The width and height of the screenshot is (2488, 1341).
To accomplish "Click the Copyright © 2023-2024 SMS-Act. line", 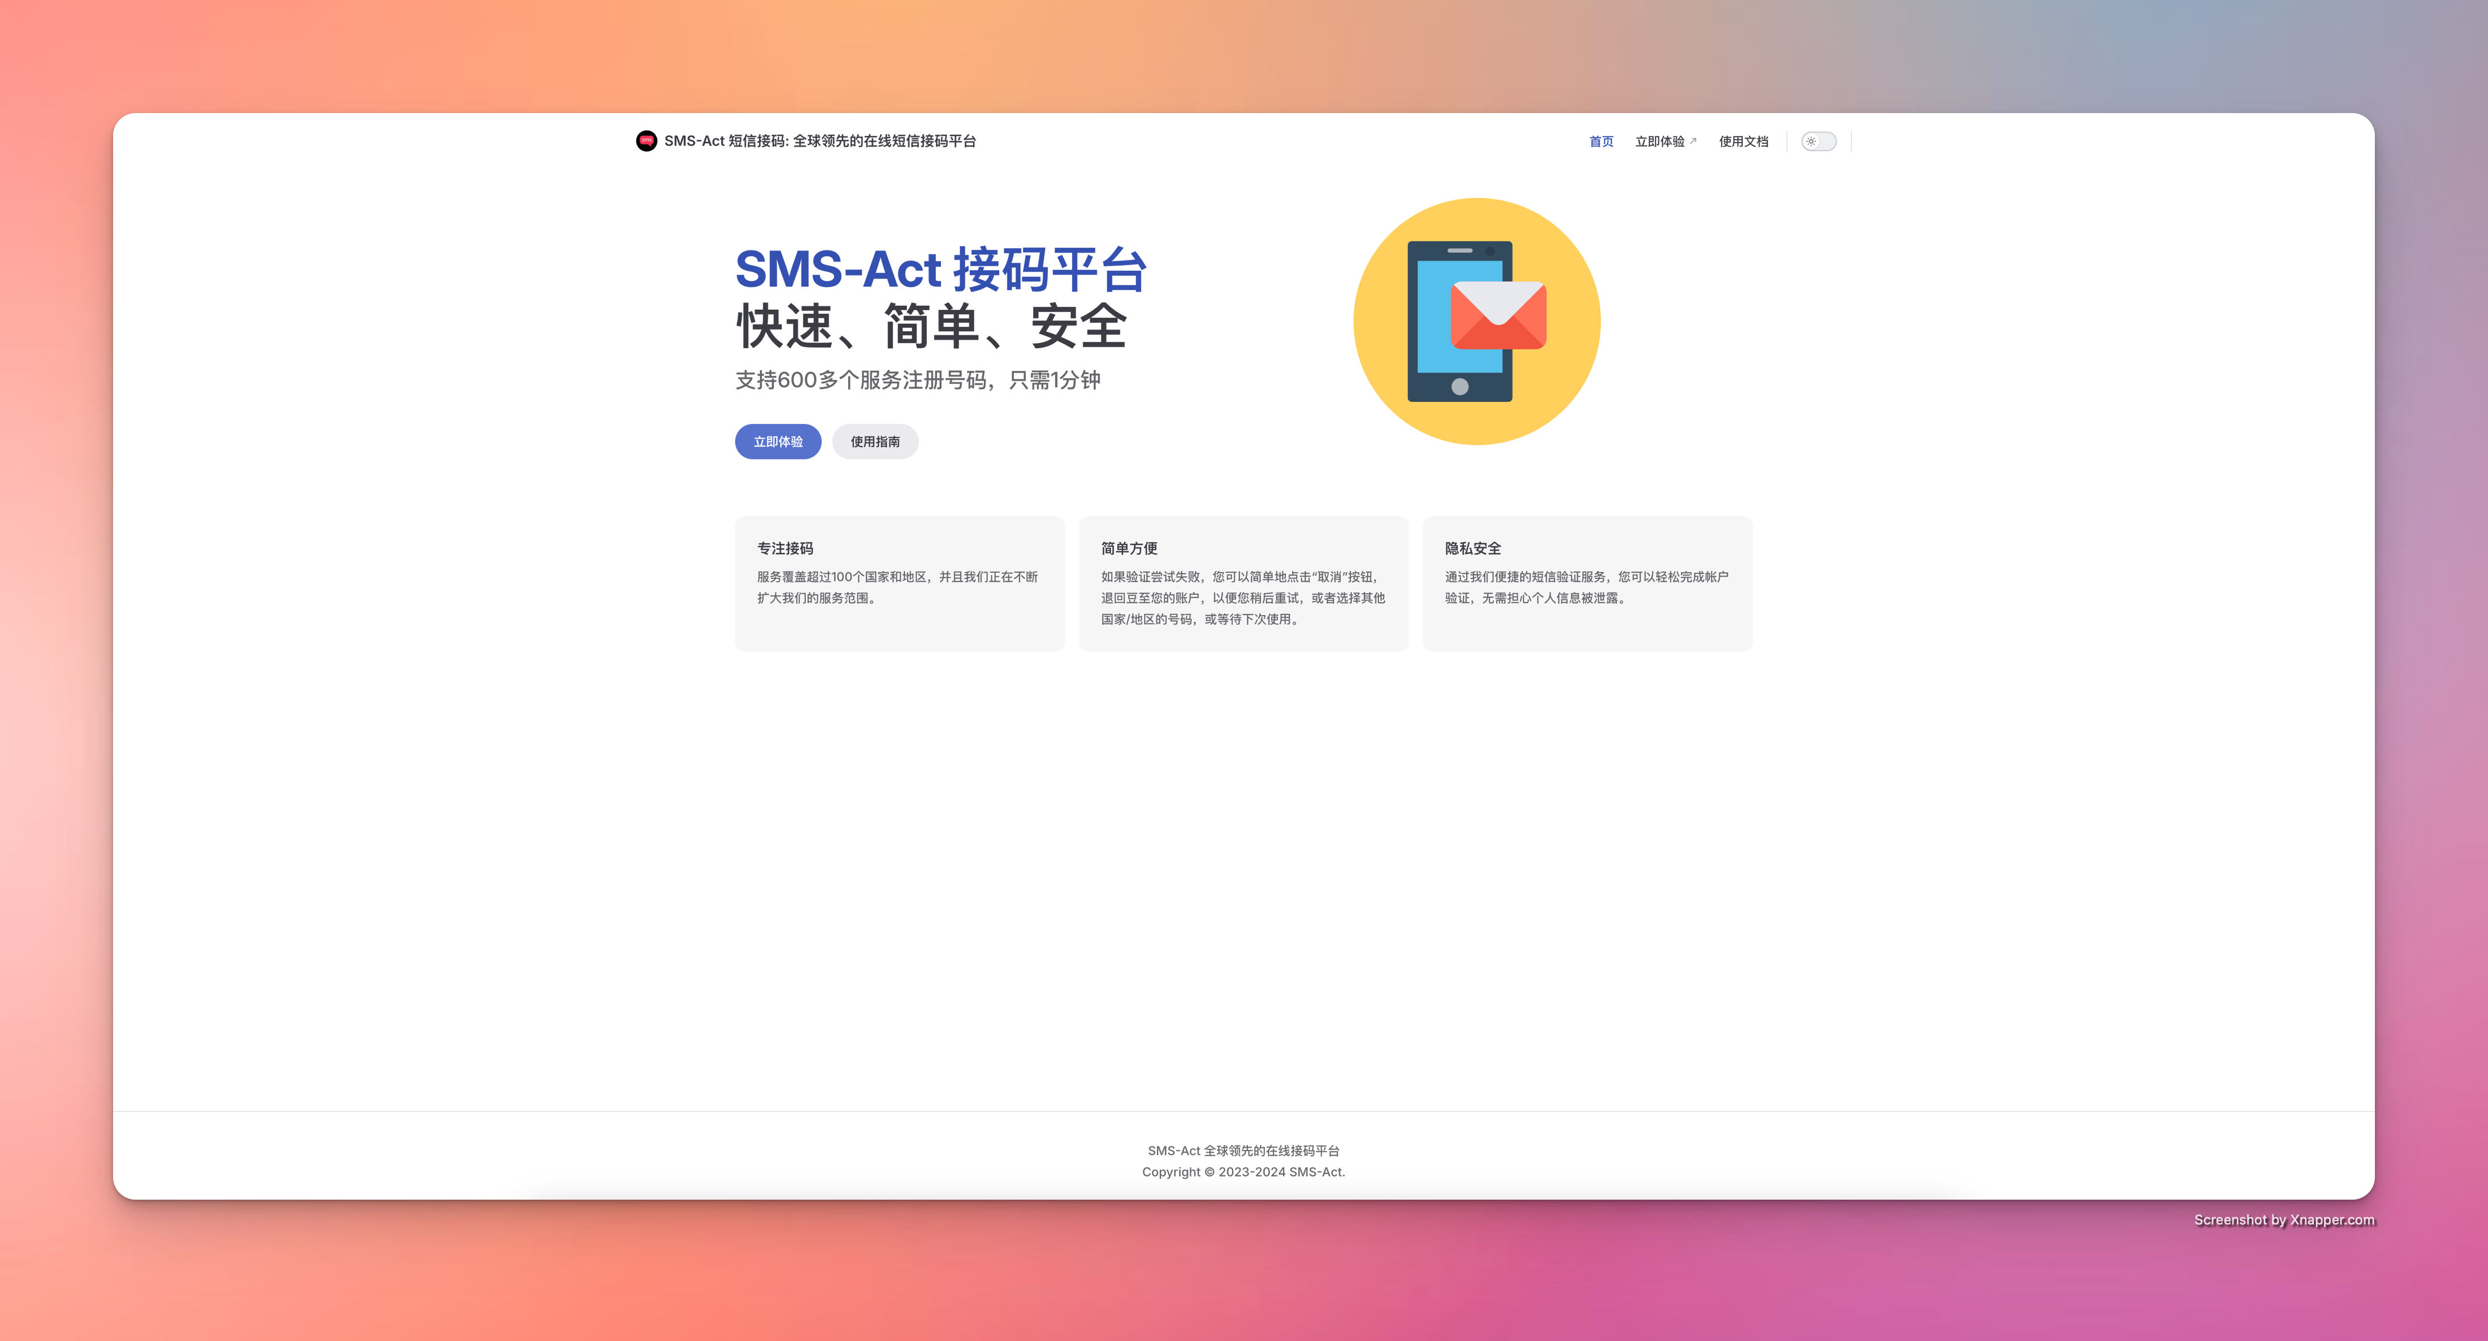I will (1244, 1172).
